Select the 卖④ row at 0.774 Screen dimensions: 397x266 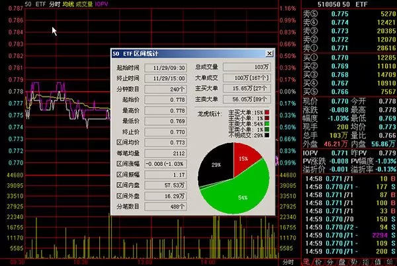pos(349,22)
